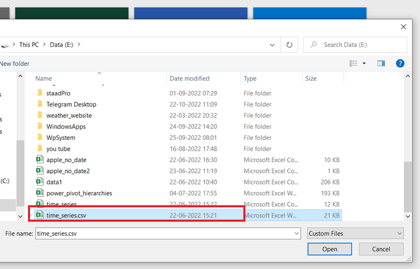This screenshot has width=420, height=269.
Task: Click the 22-10-2022 11:09 date cell
Action: 193,104
